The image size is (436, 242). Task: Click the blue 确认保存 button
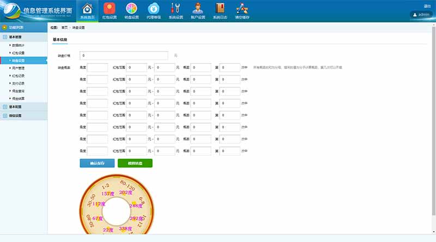(96, 163)
